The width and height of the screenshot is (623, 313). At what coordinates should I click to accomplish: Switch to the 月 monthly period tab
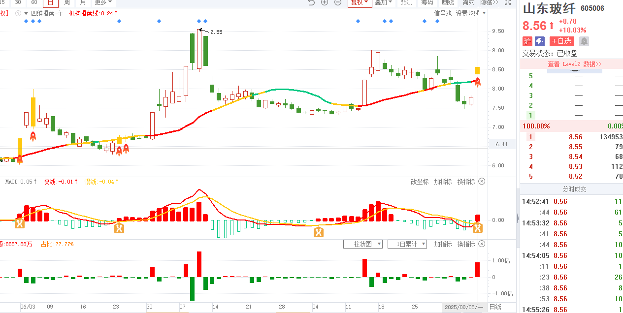83,2
